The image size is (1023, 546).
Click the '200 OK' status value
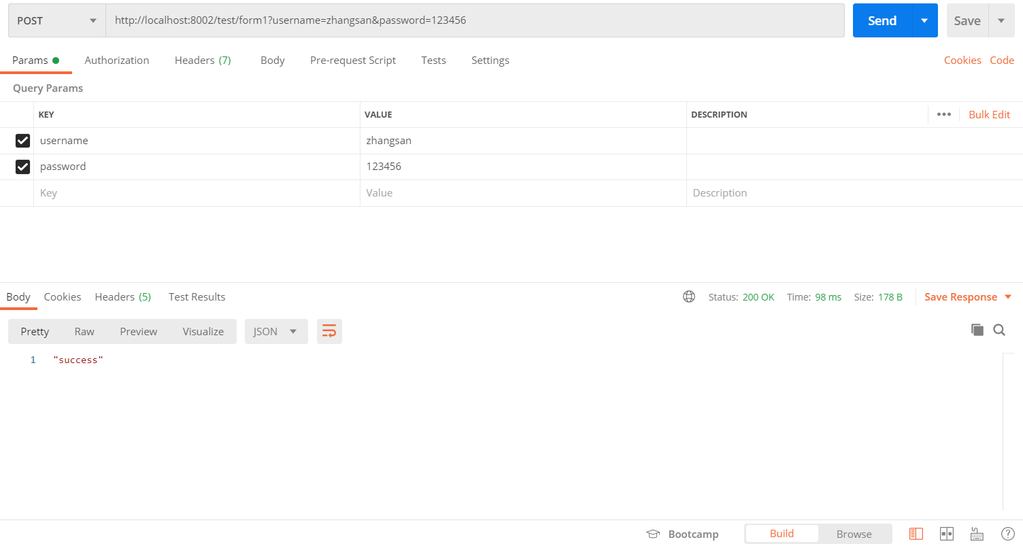tap(758, 297)
